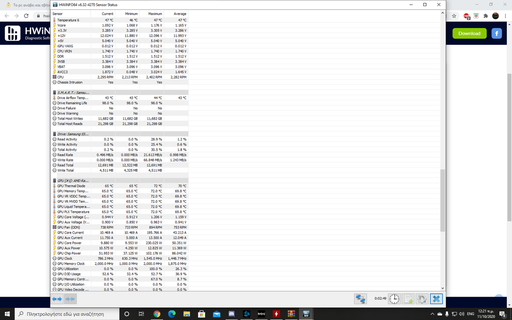Screen dimensions: 512x320
Task: Open WinRAR from the taskbar
Action: click(291, 314)
